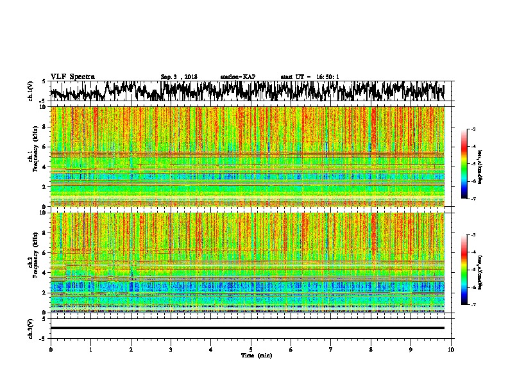Click time axis tick label "5"

(x=251, y=350)
